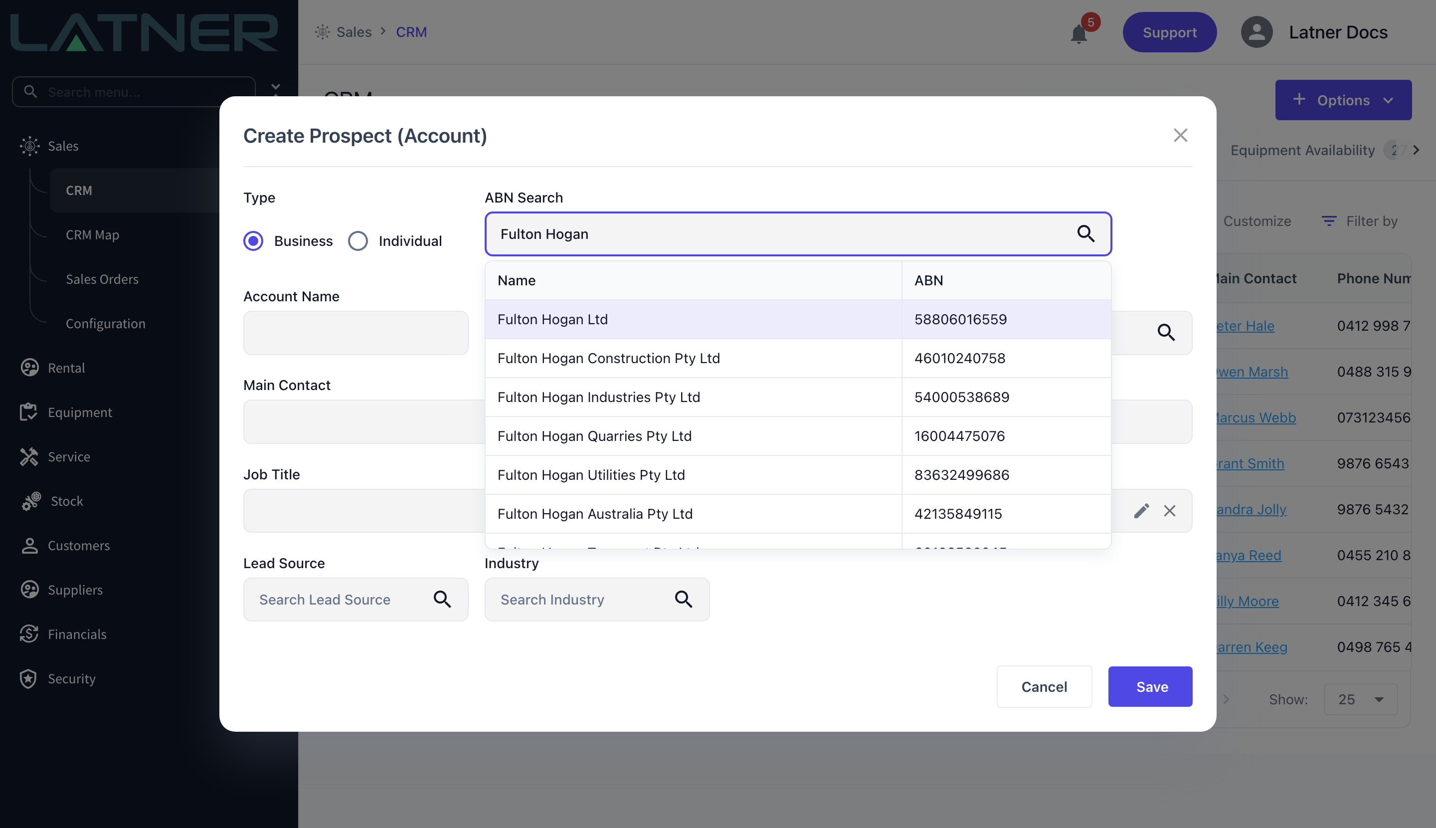The width and height of the screenshot is (1436, 828).
Task: Click the Save button
Action: tap(1150, 686)
